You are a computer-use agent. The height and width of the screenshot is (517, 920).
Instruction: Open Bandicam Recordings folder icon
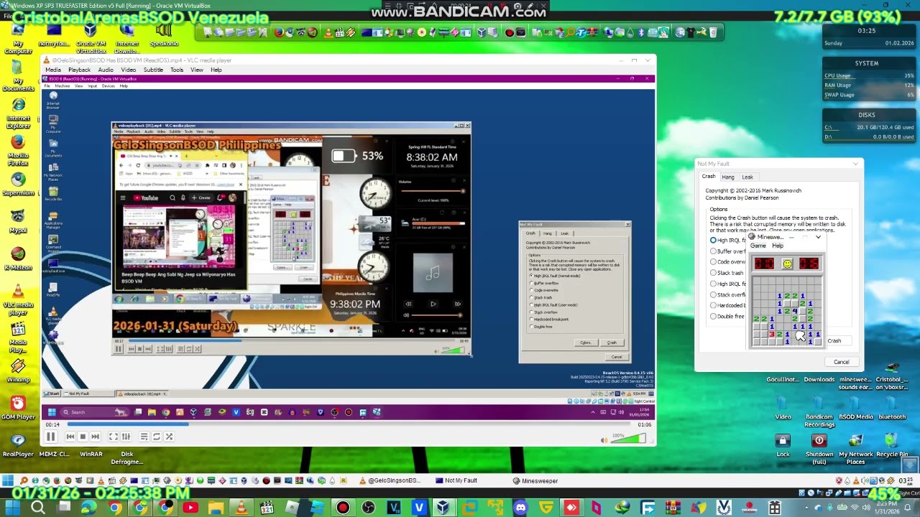[x=819, y=412]
